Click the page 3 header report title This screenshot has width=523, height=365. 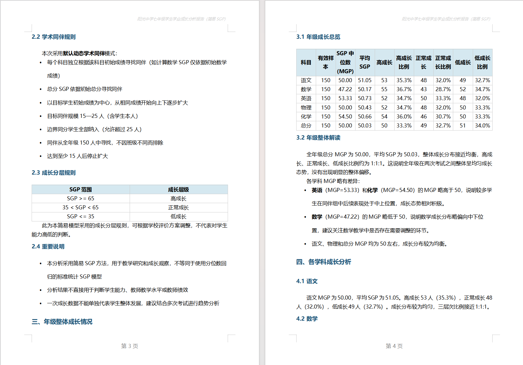tap(181, 19)
